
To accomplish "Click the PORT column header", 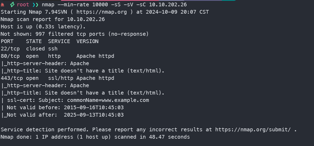I will (x=7, y=41).
